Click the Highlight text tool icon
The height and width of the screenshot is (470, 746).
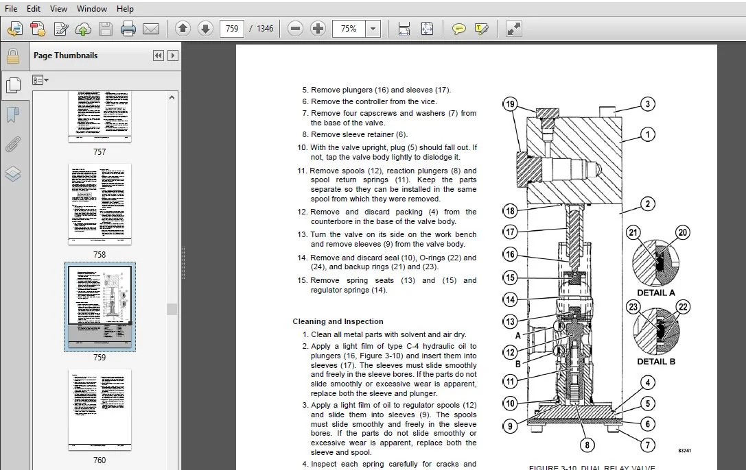coord(482,29)
